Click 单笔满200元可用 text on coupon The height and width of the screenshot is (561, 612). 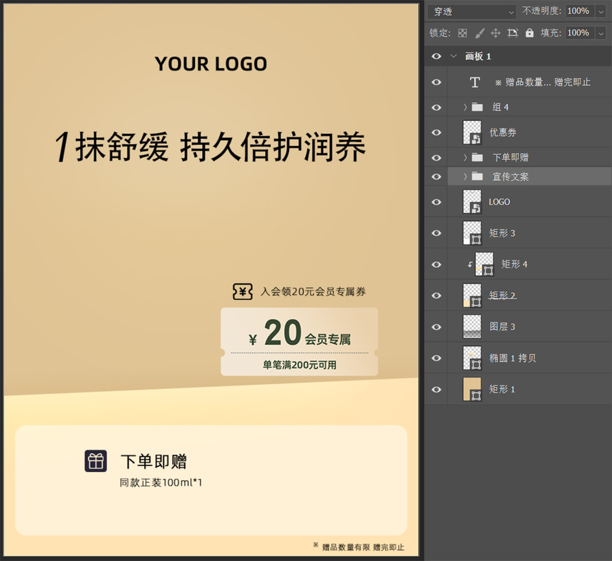[x=299, y=365]
